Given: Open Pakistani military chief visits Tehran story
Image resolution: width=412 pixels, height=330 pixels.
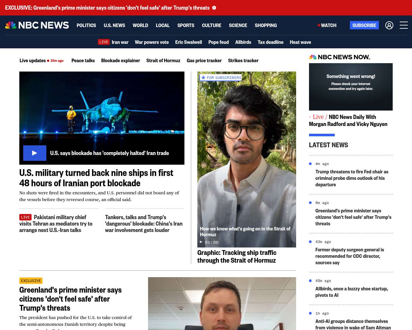Looking at the screenshot, I should pos(56,224).
